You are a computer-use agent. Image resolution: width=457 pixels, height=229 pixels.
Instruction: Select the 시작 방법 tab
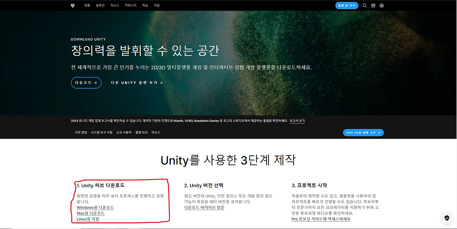click(x=81, y=132)
